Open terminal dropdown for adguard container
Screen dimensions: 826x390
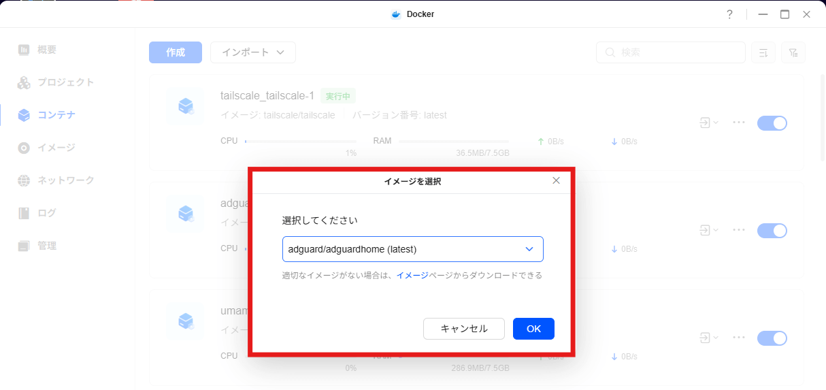(x=709, y=230)
